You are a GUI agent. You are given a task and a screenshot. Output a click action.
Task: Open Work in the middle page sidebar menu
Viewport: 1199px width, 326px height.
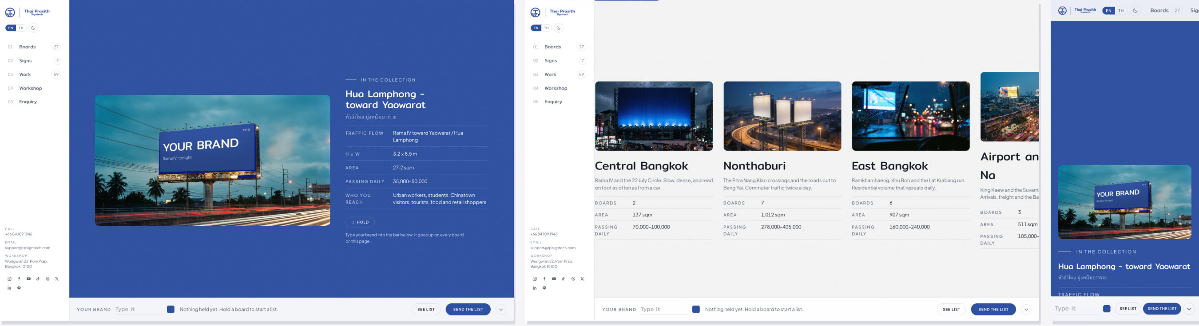pos(559,75)
